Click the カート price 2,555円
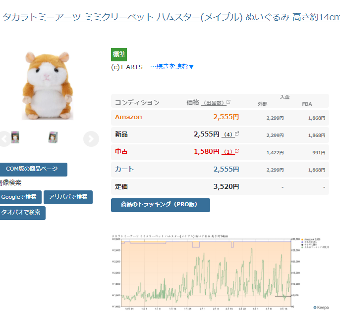The image size is (340, 311). pos(226,169)
